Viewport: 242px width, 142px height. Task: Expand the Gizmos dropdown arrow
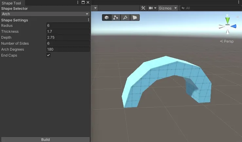[176, 8]
